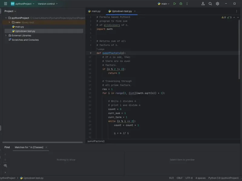Open the main hamburger menu

tap(5, 4)
